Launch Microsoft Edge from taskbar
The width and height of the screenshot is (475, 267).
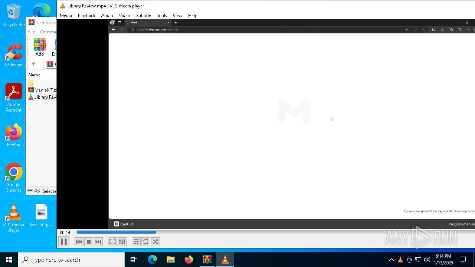coord(153,260)
